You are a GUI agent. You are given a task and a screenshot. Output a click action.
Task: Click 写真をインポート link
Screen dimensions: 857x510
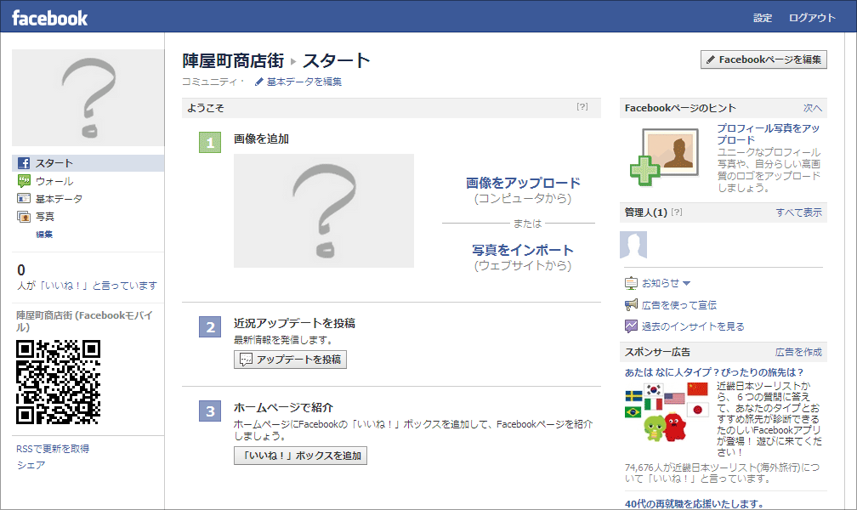(523, 250)
